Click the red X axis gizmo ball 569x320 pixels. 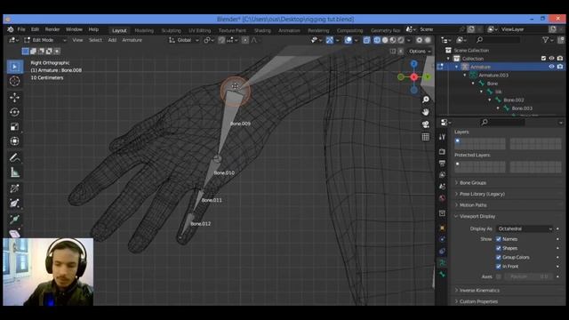tap(414, 77)
